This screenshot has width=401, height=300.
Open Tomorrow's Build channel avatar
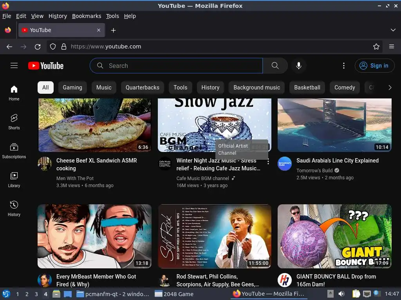click(285, 164)
